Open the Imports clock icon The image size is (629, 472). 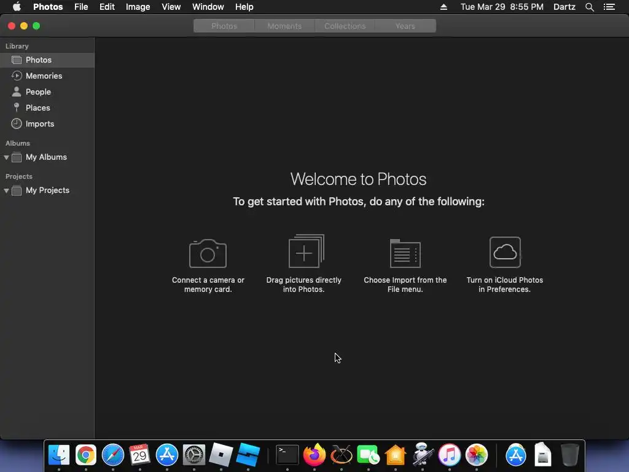(17, 124)
